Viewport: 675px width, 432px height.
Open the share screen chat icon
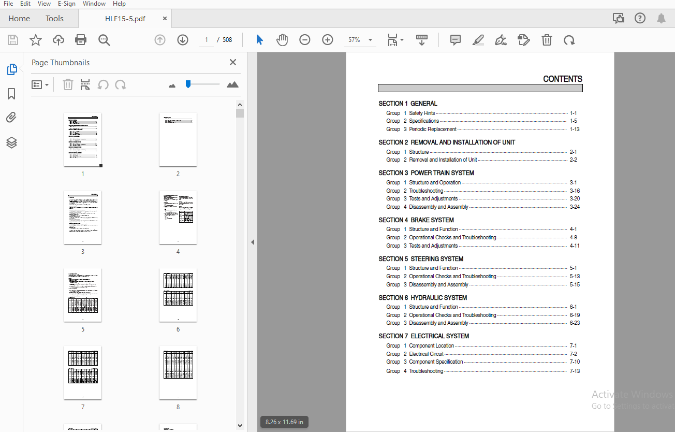(x=619, y=18)
